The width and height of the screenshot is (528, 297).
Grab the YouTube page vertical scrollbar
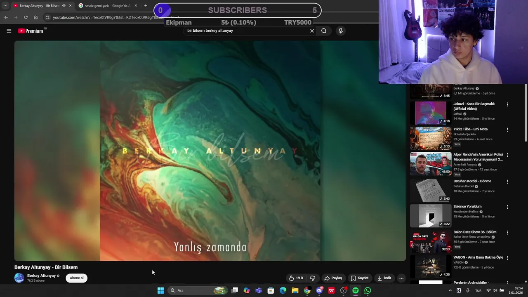pos(526,113)
